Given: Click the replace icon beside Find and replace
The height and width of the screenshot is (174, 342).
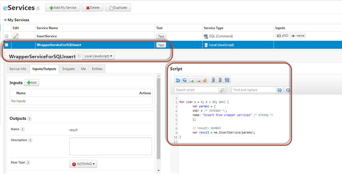Looking at the screenshot, I should (x=280, y=90).
